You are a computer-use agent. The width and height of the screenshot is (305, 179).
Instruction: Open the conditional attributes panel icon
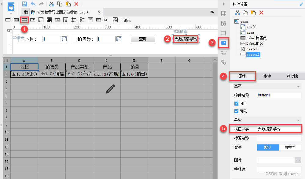[224, 53]
